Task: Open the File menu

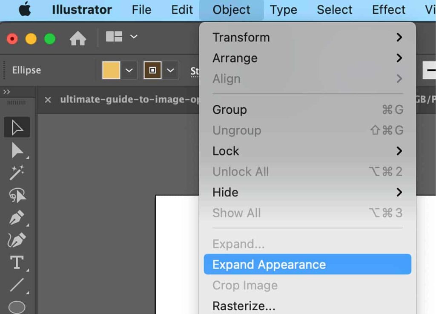Action: pos(141,10)
